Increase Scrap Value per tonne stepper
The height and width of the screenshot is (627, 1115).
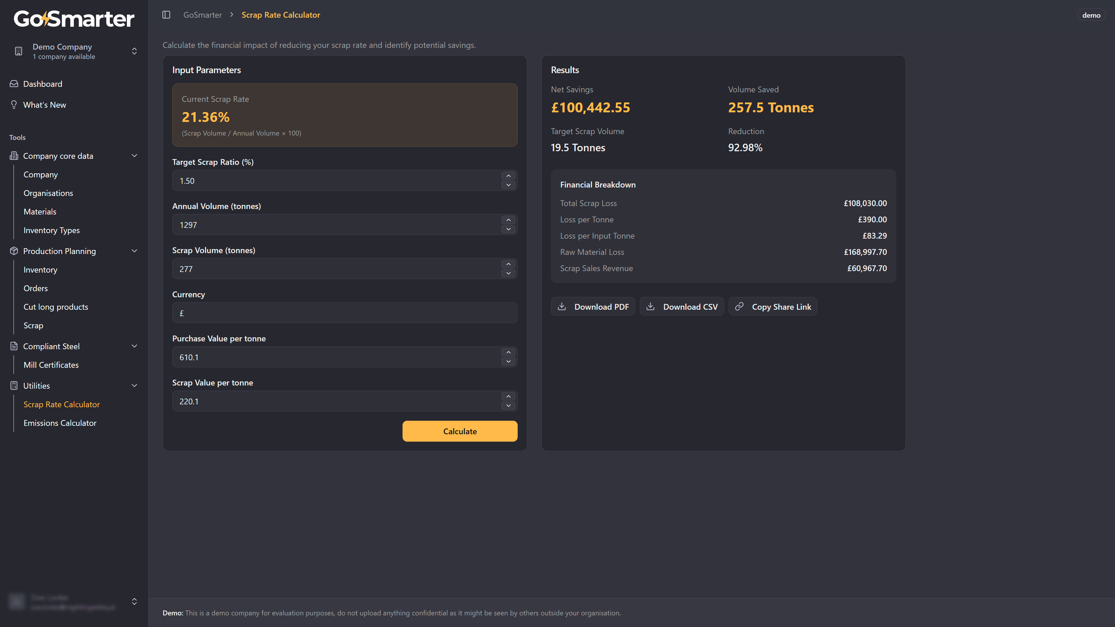tap(509, 396)
